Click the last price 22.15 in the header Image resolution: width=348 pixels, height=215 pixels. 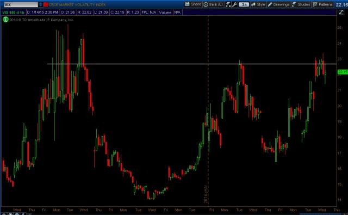tap(342, 4)
